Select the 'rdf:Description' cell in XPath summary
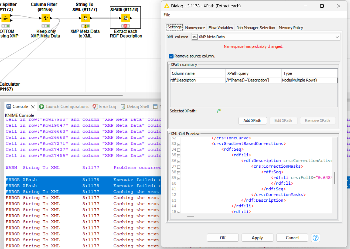The width and height of the screenshot is (350, 249). click(198, 80)
